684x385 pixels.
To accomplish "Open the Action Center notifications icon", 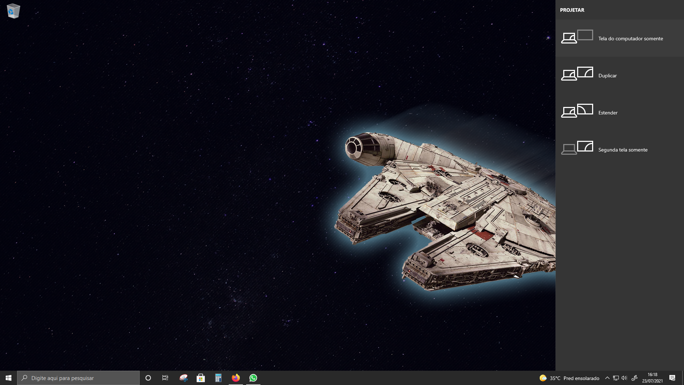I will [x=672, y=378].
